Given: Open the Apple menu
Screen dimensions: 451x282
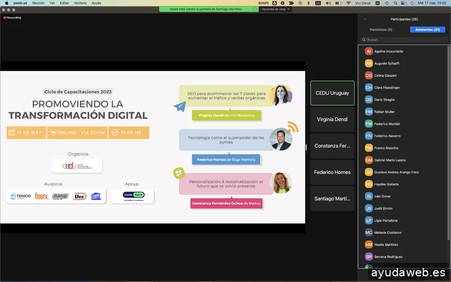Looking at the screenshot, I should [x=7, y=3].
